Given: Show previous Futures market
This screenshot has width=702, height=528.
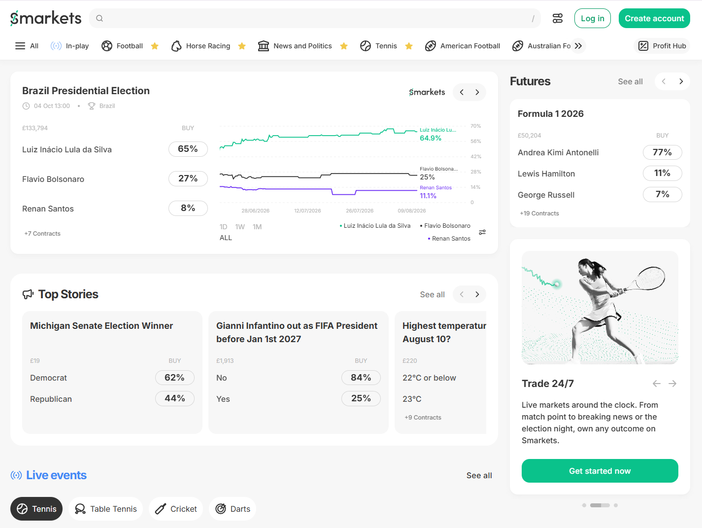Looking at the screenshot, I should pyautogui.click(x=664, y=81).
